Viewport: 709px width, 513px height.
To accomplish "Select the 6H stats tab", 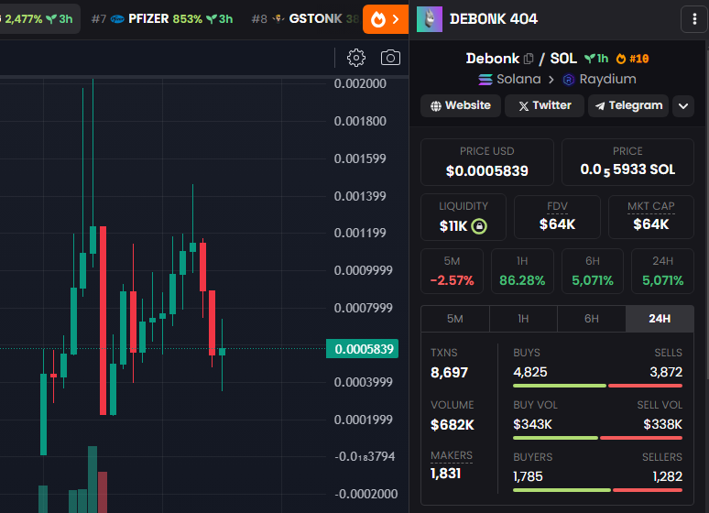I will click(592, 319).
